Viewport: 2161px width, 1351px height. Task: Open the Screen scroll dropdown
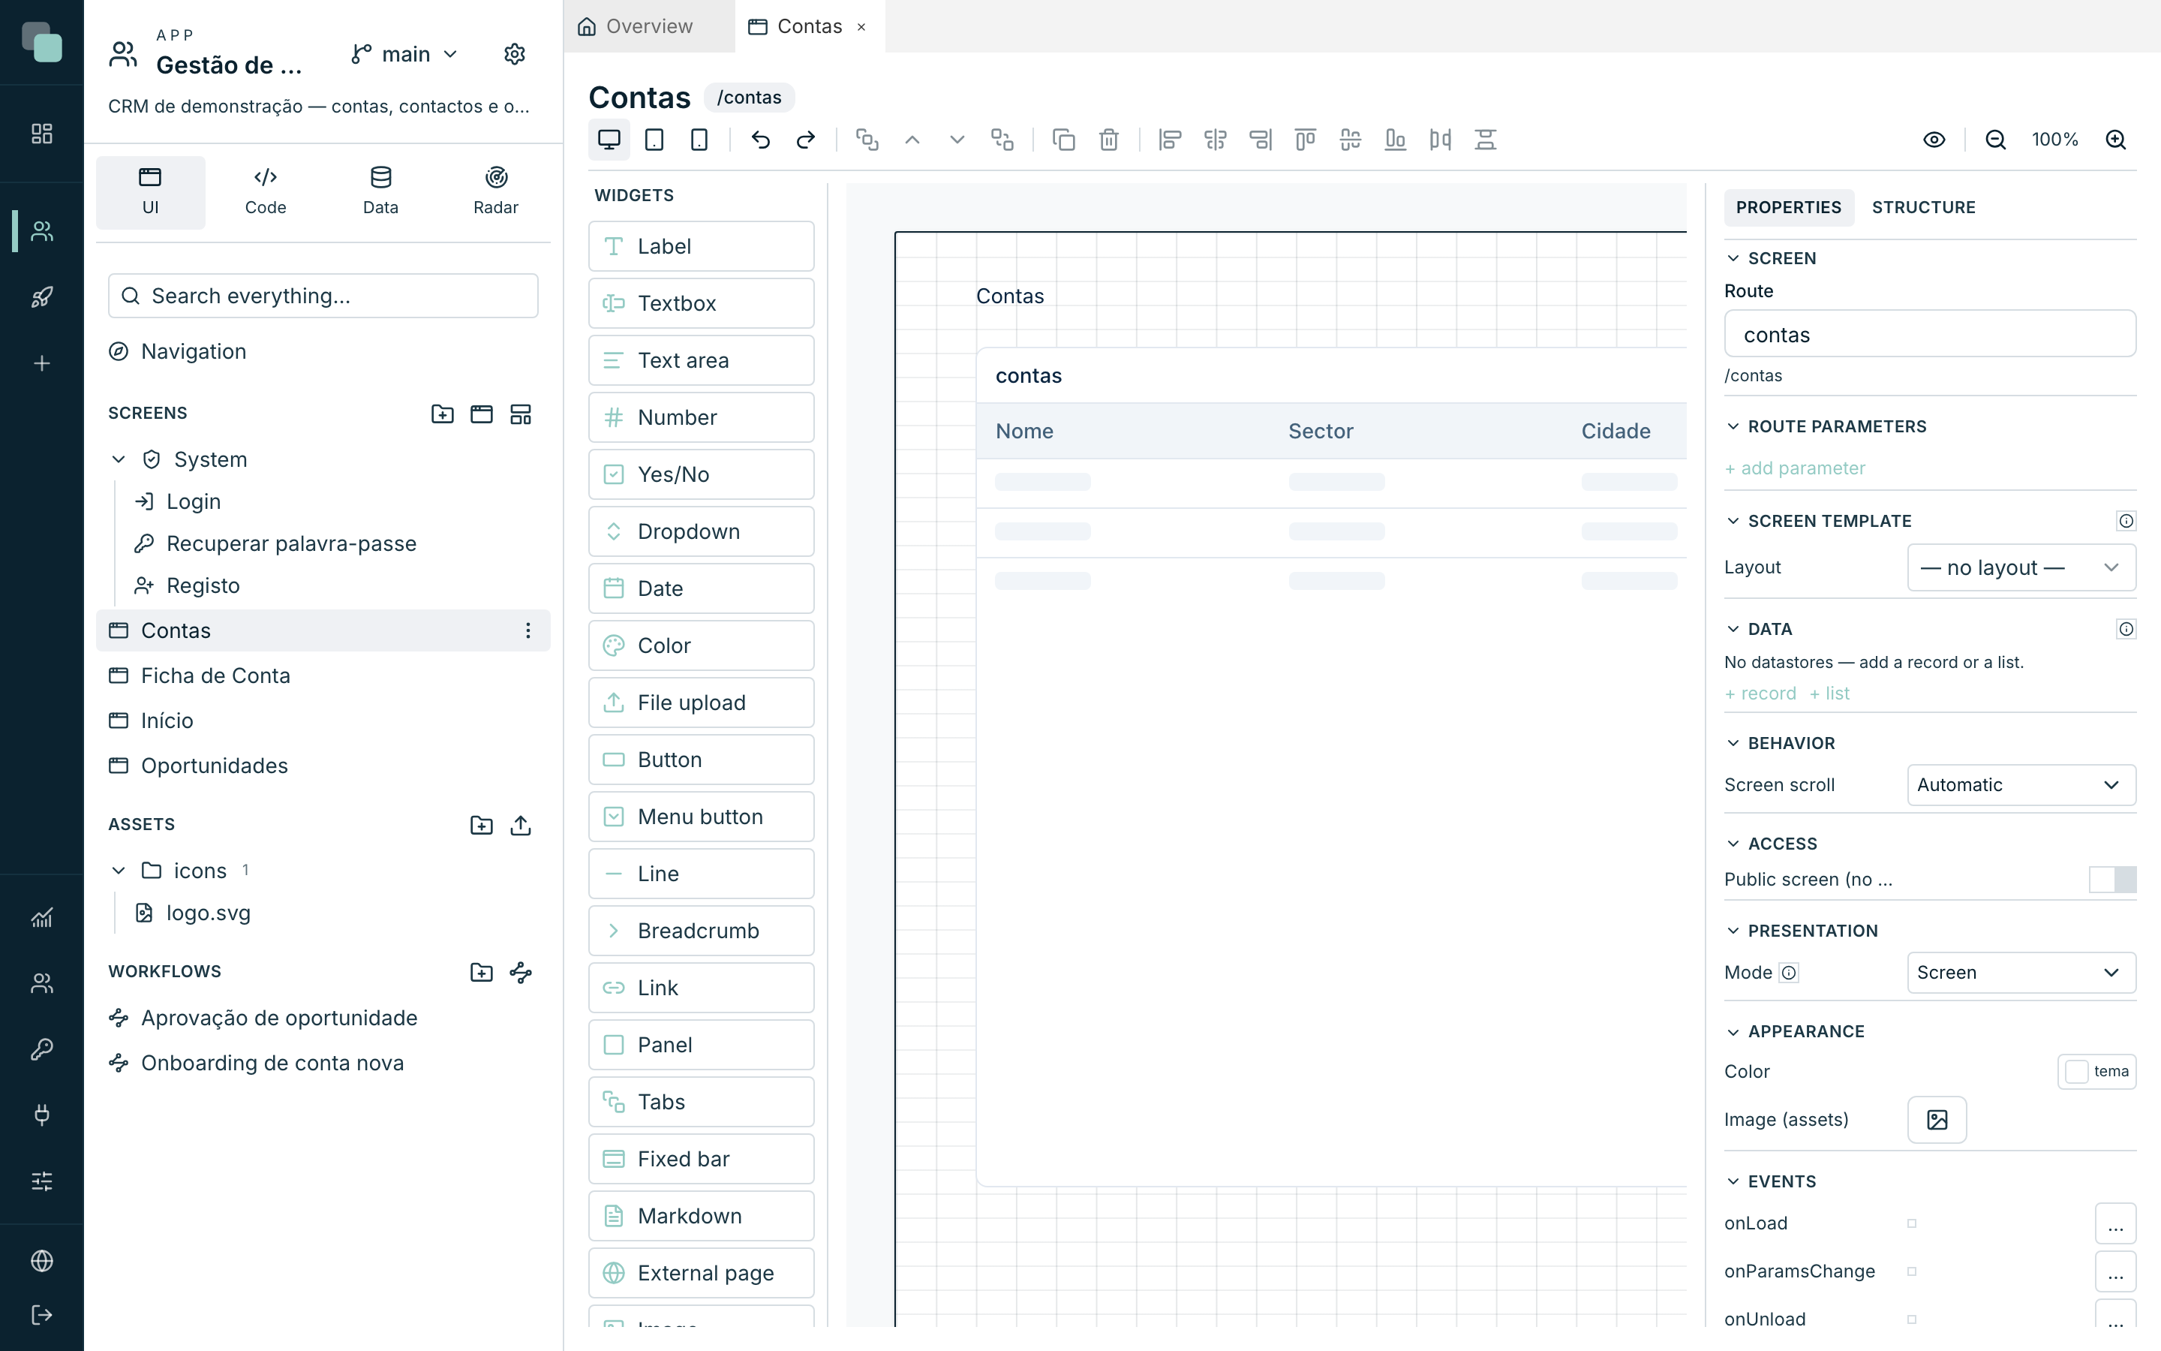tap(2021, 784)
